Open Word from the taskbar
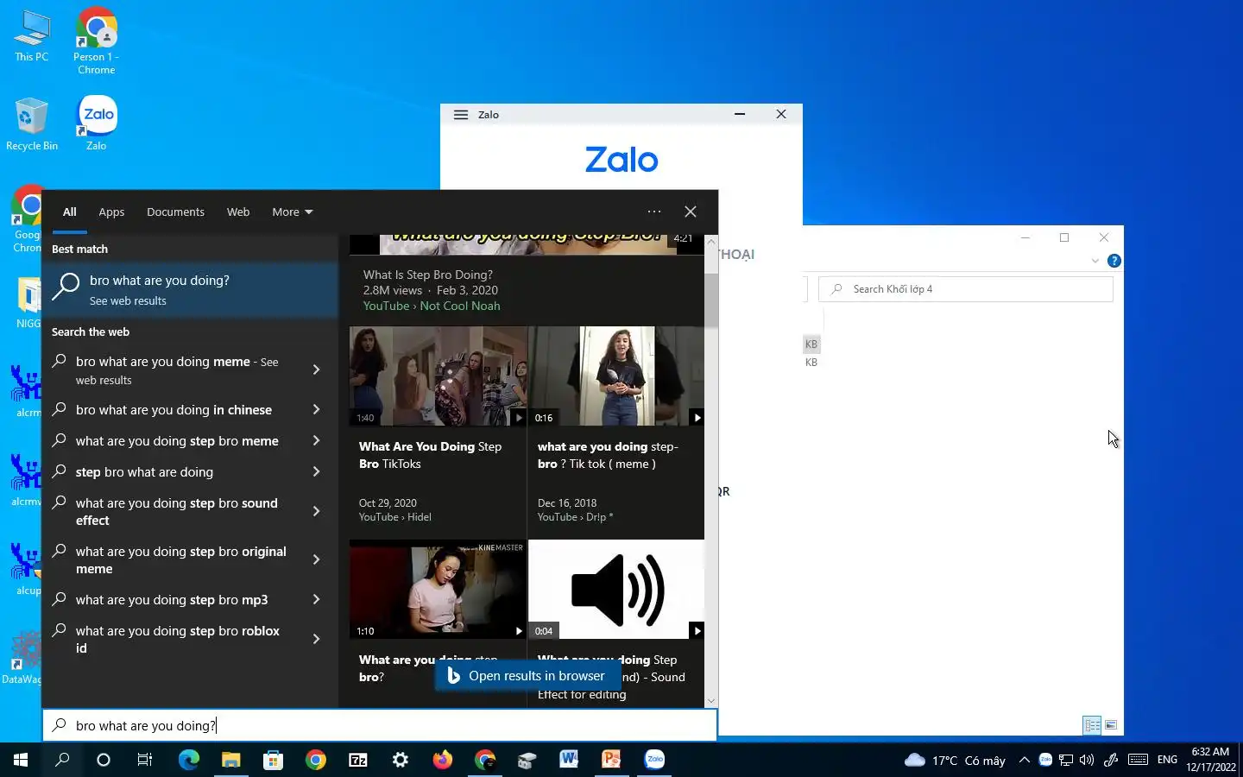This screenshot has height=777, width=1243. [569, 760]
